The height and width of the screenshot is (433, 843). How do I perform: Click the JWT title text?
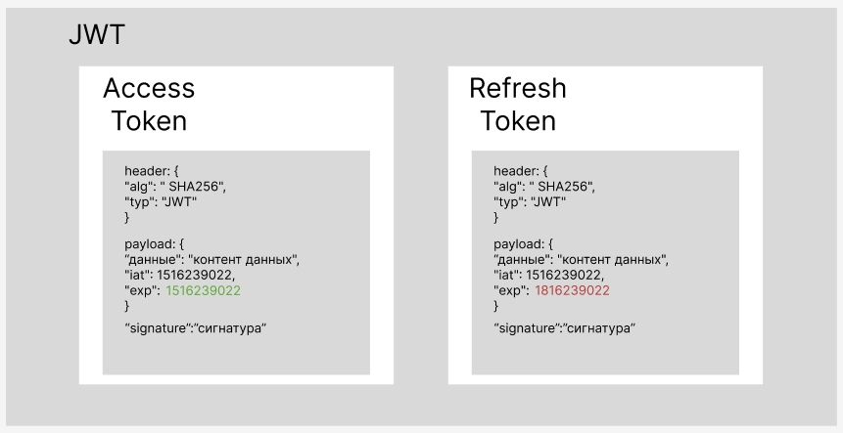coord(96,36)
